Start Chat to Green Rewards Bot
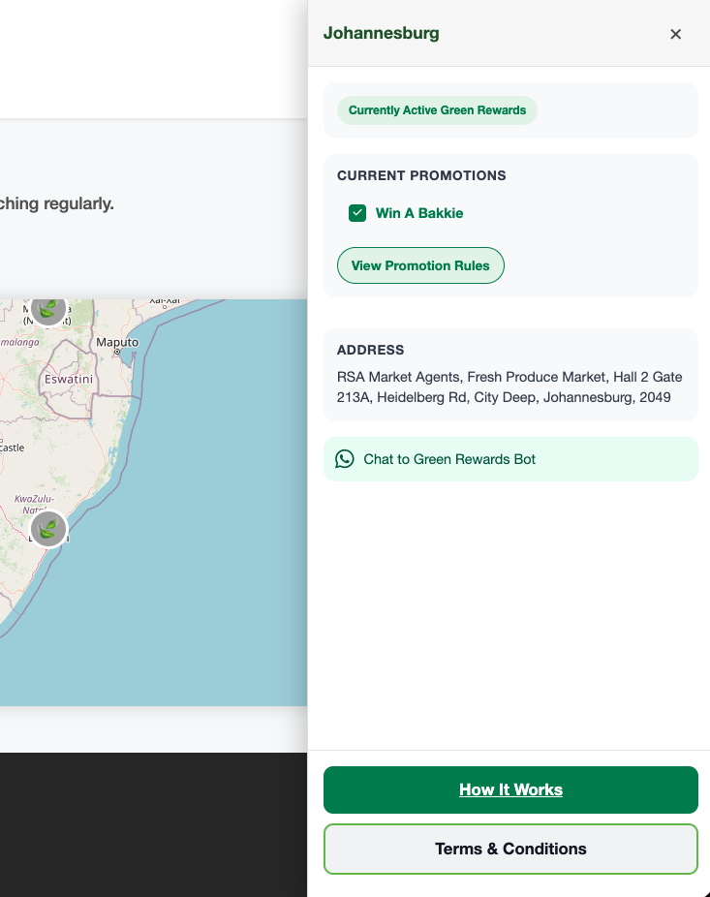Screen dimensions: 710x897 tap(449, 459)
